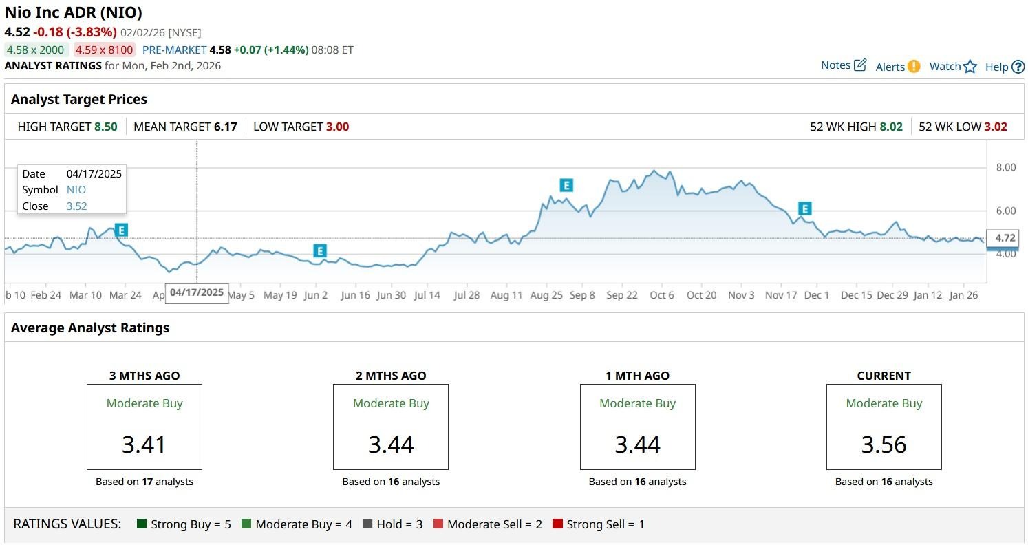1028x547 pixels.
Task: Click the earnings E marker above Aug 25
Action: [566, 185]
